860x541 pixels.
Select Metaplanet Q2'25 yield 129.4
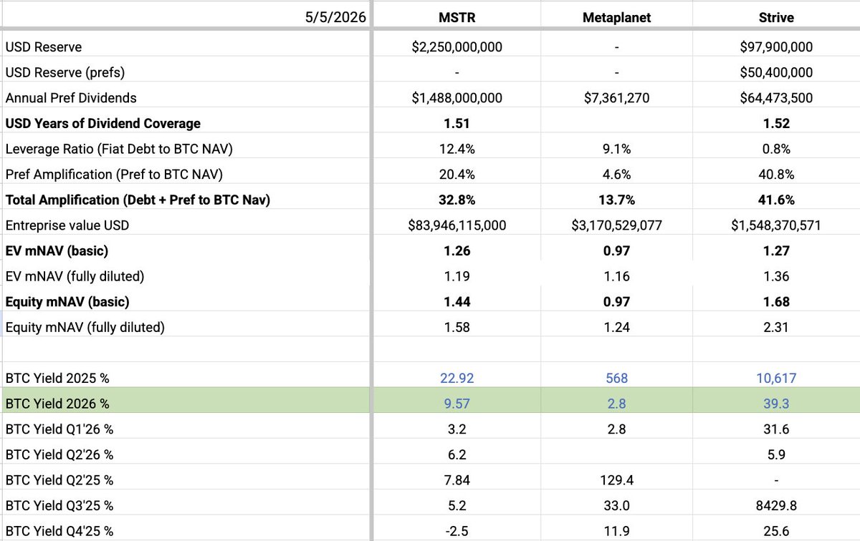click(x=616, y=480)
